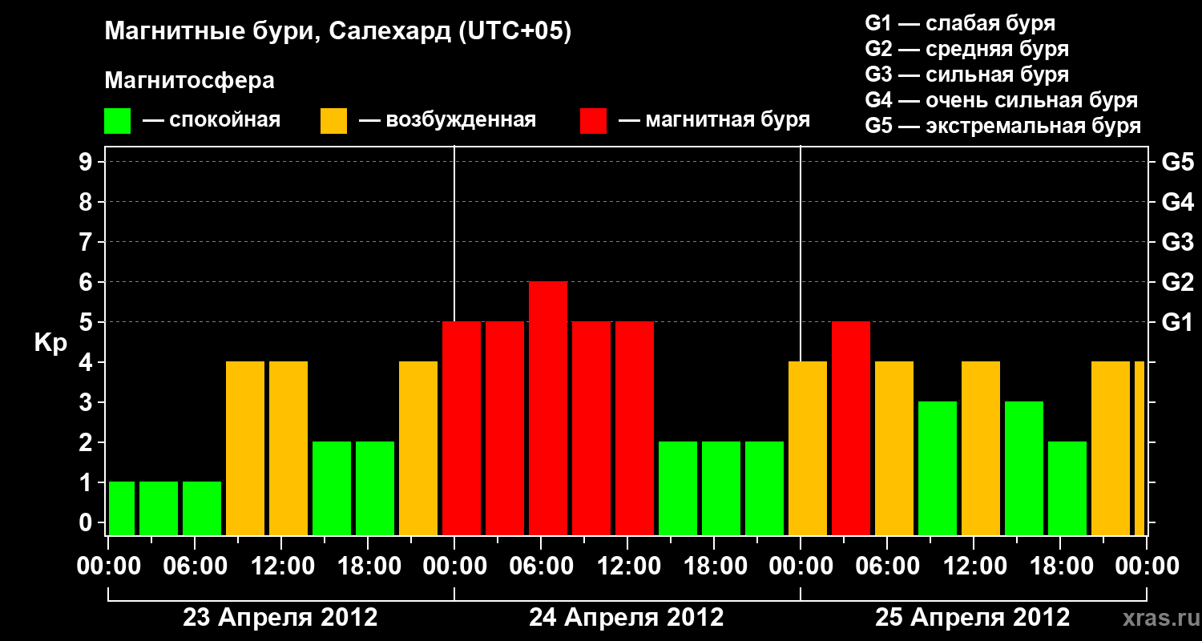1202x641 pixels.
Task: Click the 'G2' label on the right axis
Action: coord(1177,282)
